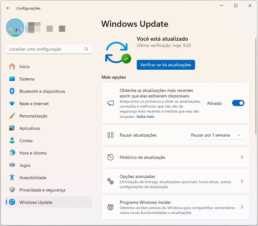Click the back arrow at top left
The image size is (258, 226).
[8, 8]
